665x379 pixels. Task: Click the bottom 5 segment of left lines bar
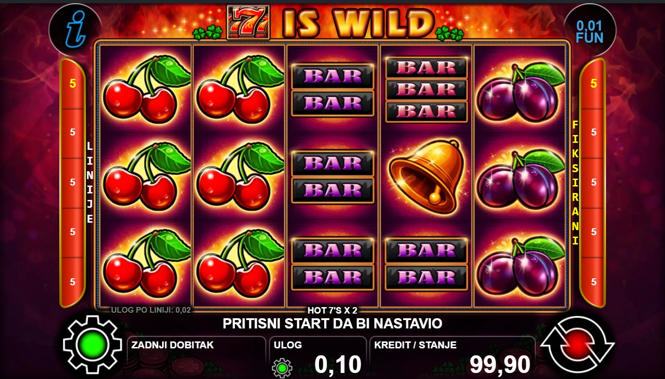click(72, 282)
